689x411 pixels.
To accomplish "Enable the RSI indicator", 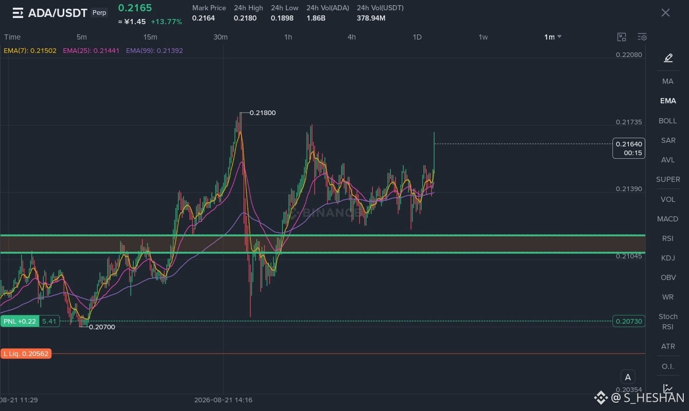I will [x=668, y=238].
